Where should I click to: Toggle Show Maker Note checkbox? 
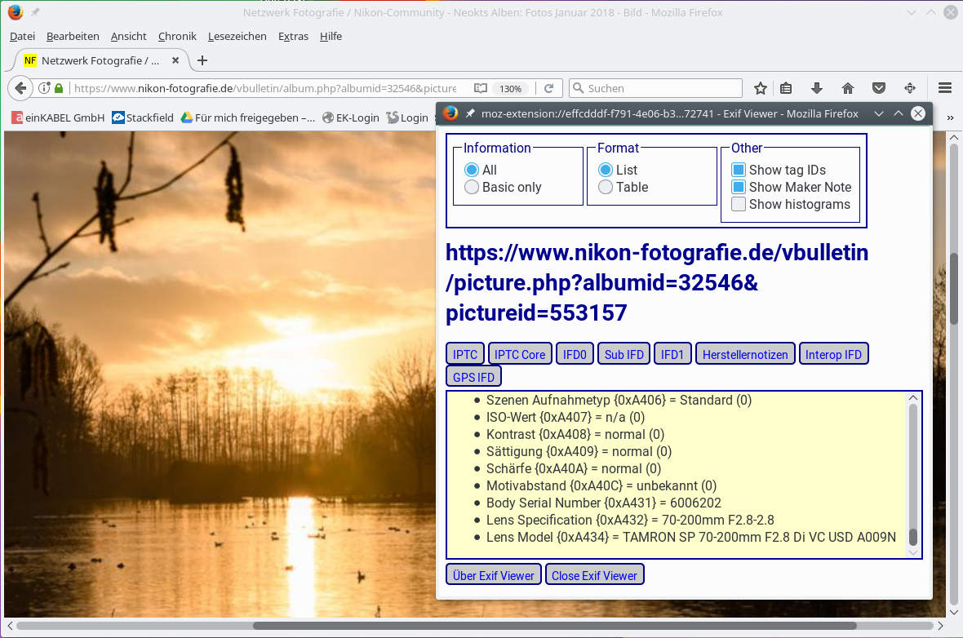click(739, 188)
